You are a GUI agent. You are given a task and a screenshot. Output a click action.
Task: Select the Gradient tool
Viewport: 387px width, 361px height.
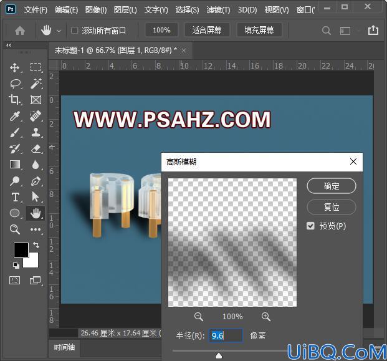[15, 165]
